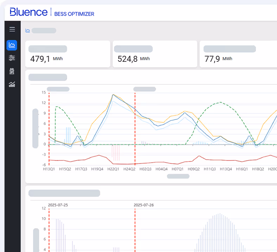
Task: Click the BESS OPTIMIZER title
Action: 74,14
